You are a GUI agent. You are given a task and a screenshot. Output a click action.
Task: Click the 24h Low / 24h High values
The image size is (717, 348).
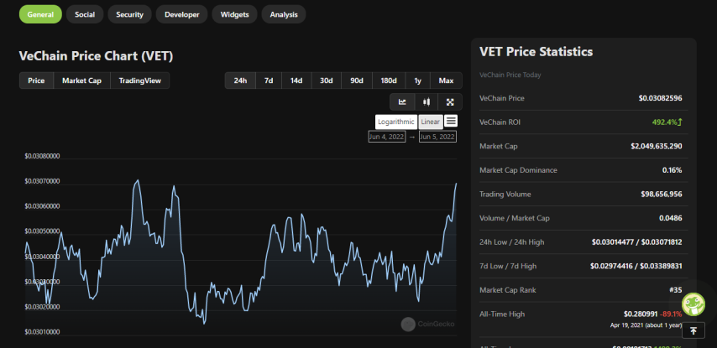[637, 242]
